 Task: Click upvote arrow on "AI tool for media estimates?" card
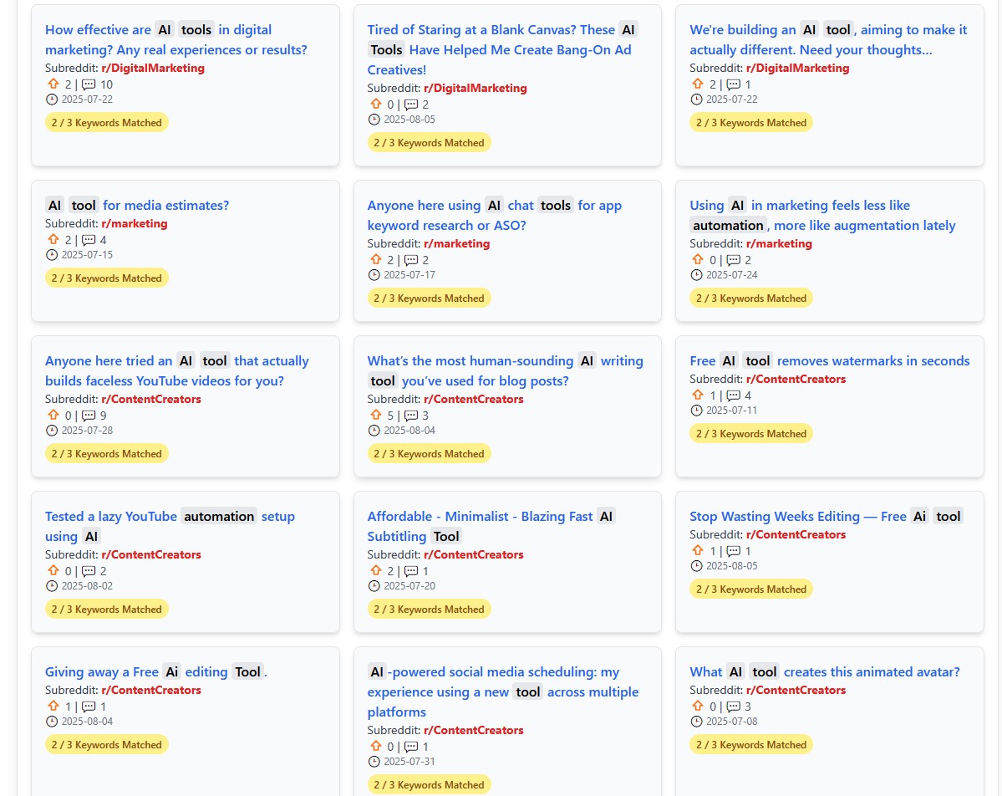click(53, 240)
